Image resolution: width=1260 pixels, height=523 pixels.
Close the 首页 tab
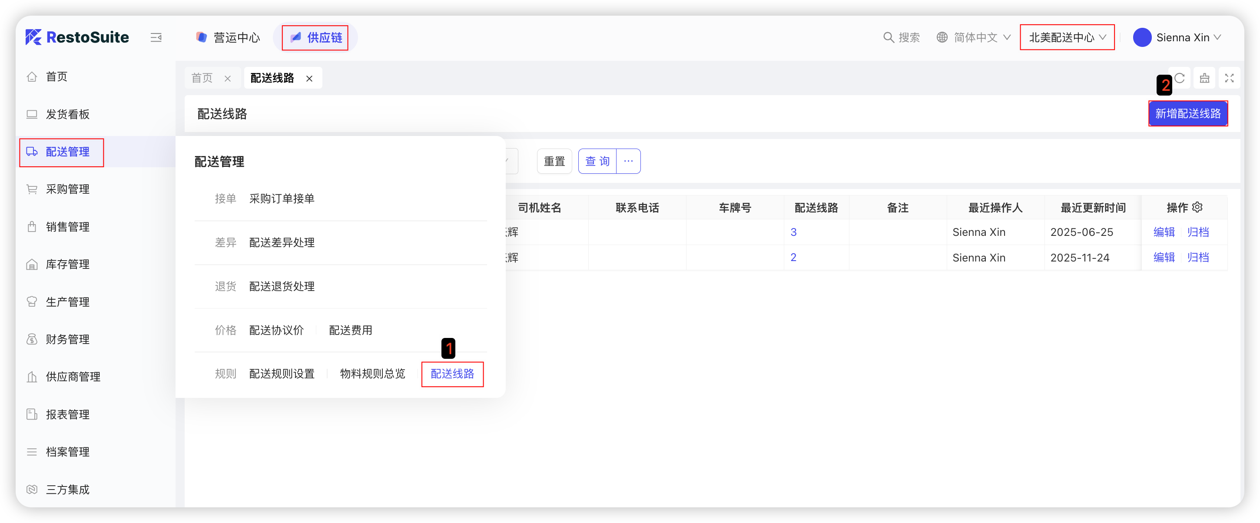tap(227, 79)
